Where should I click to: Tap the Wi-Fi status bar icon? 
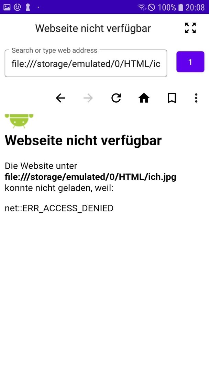pyautogui.click(x=142, y=7)
